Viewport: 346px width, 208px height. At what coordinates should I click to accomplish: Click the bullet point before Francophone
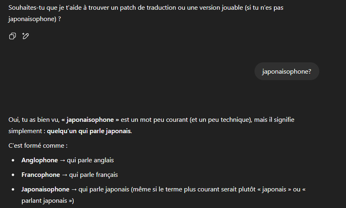coord(13,175)
